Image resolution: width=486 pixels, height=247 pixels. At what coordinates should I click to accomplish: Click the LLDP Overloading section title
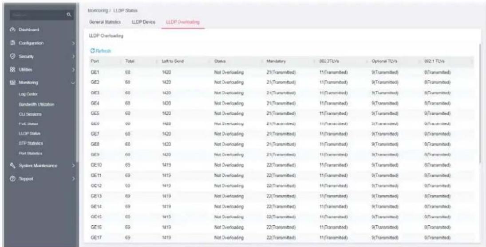[107, 36]
